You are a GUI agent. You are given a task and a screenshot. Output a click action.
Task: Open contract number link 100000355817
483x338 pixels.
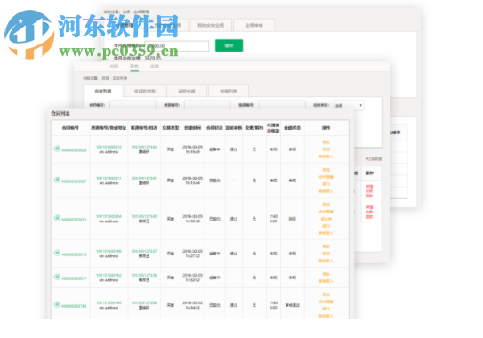(74, 278)
